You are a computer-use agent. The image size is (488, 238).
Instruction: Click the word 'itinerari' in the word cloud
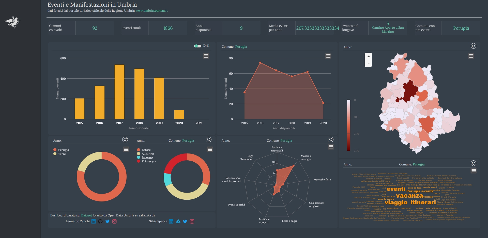point(423,202)
